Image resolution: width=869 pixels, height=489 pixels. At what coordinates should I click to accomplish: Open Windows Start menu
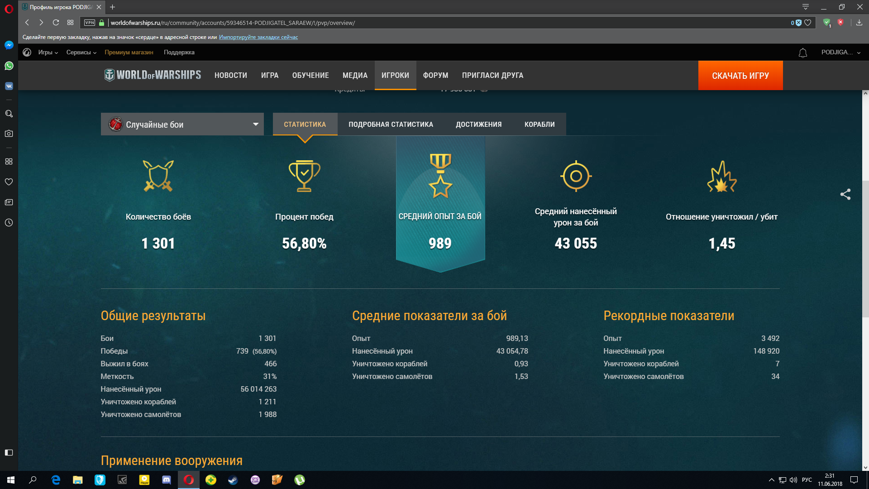point(11,480)
